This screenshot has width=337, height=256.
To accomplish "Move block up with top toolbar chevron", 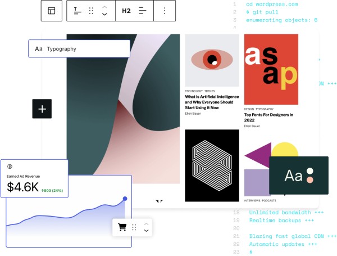I will [x=104, y=7].
